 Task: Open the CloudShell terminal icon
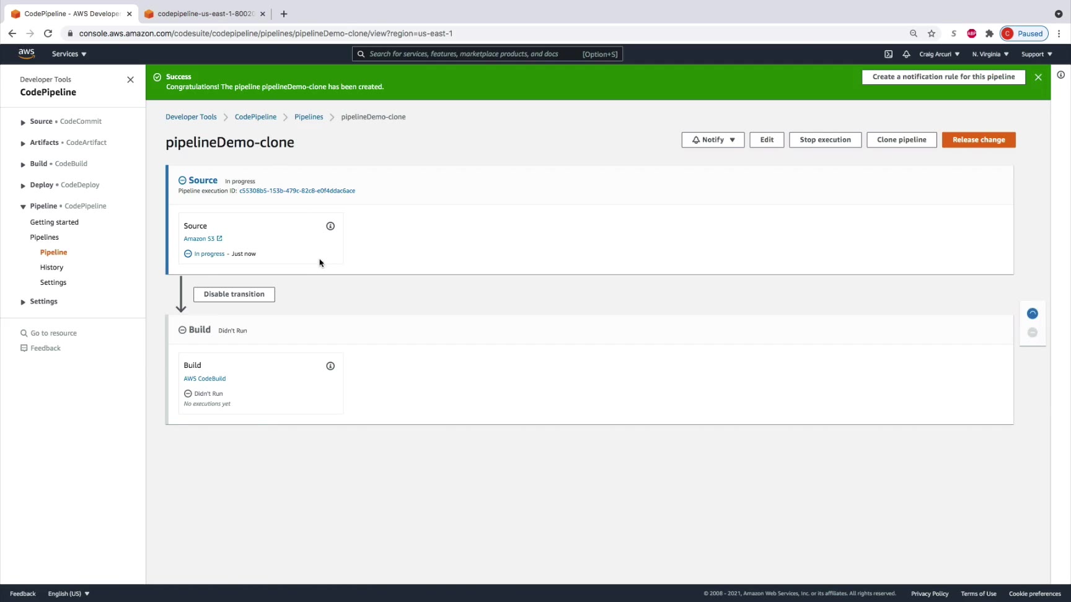(x=888, y=55)
